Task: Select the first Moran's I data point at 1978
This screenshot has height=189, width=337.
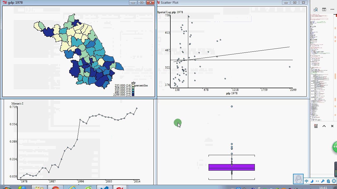Action: tap(21, 178)
